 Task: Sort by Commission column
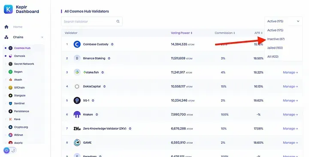click(x=224, y=33)
